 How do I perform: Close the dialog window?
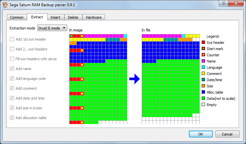[236, 3]
